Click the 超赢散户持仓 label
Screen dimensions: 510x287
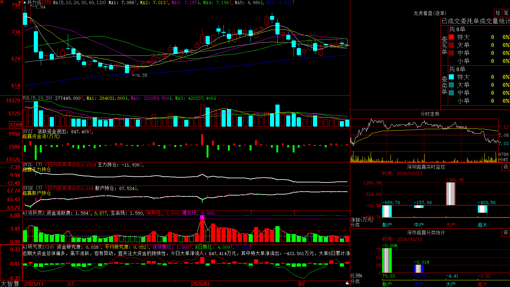[x=37, y=193]
